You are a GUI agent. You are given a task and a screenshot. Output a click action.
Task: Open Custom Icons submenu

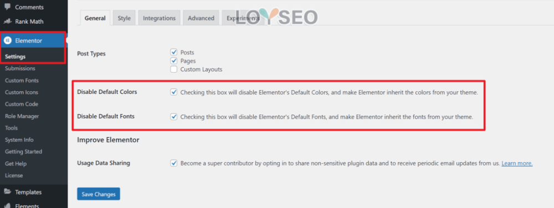pyautogui.click(x=22, y=92)
